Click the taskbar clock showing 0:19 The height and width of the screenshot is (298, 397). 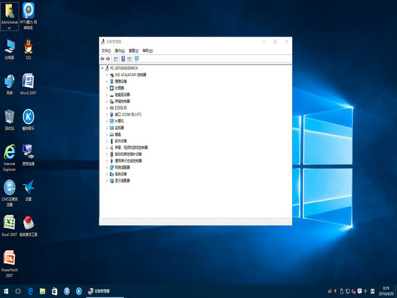(x=386, y=291)
